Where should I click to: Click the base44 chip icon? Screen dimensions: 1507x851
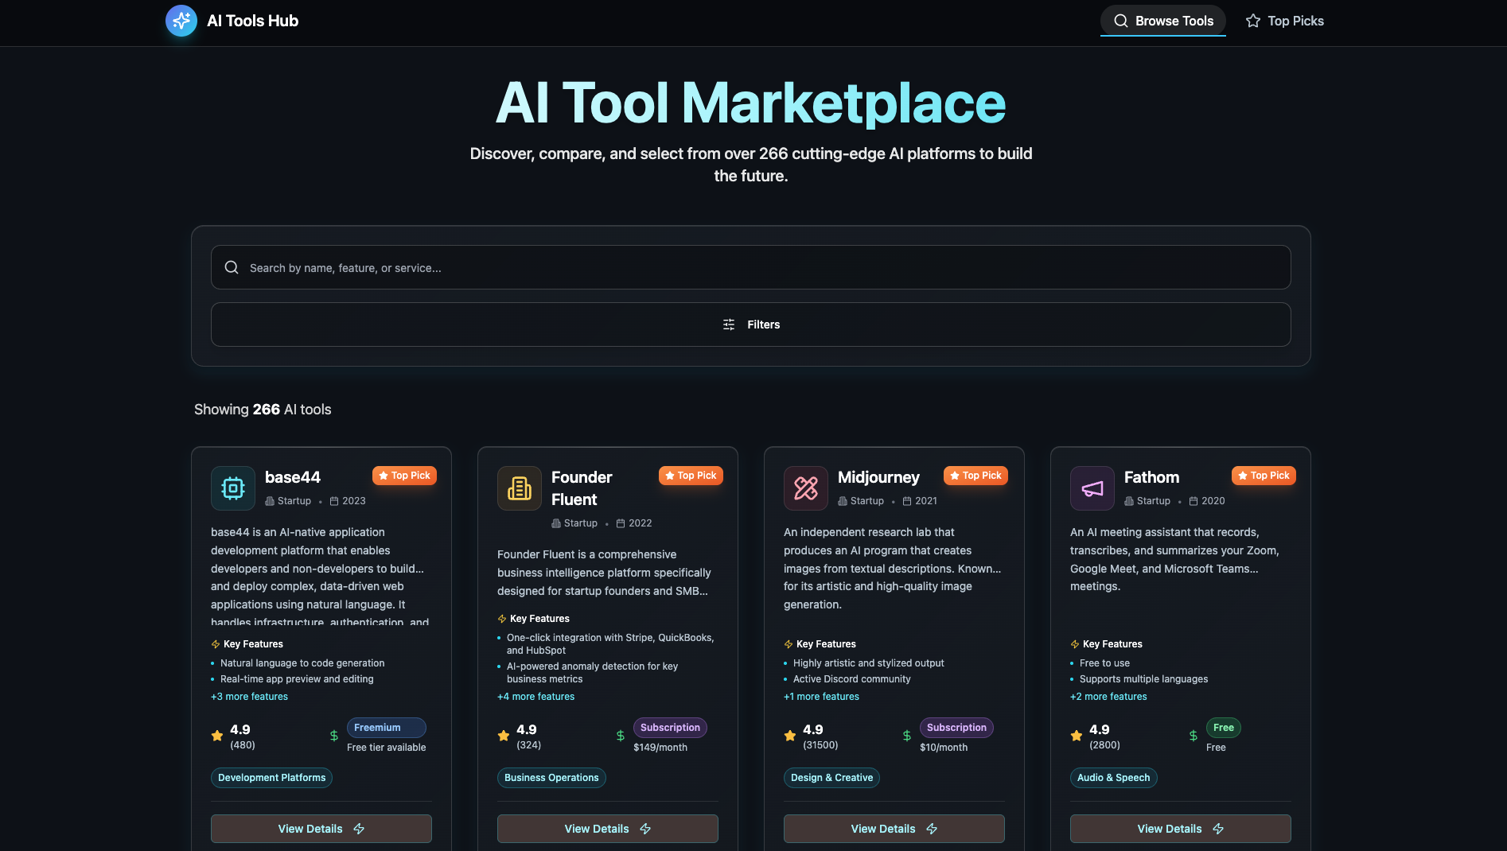(233, 488)
